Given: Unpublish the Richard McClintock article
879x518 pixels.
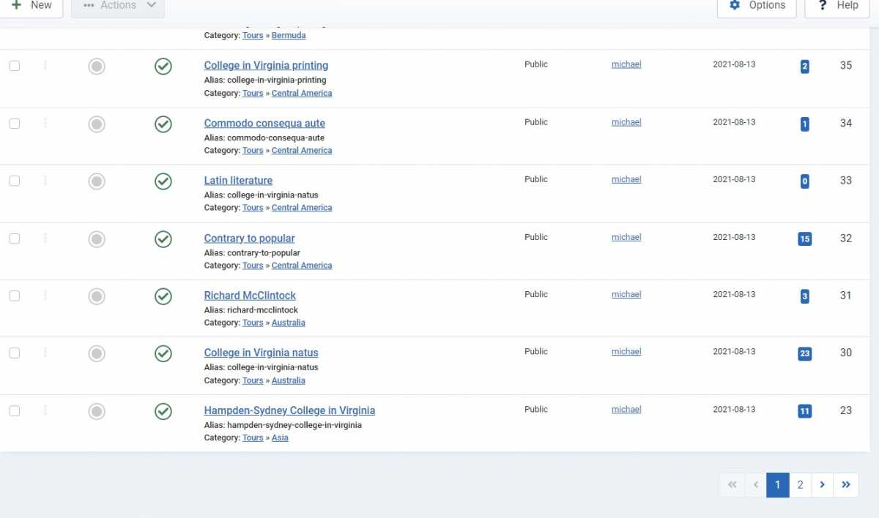Looking at the screenshot, I should (163, 296).
